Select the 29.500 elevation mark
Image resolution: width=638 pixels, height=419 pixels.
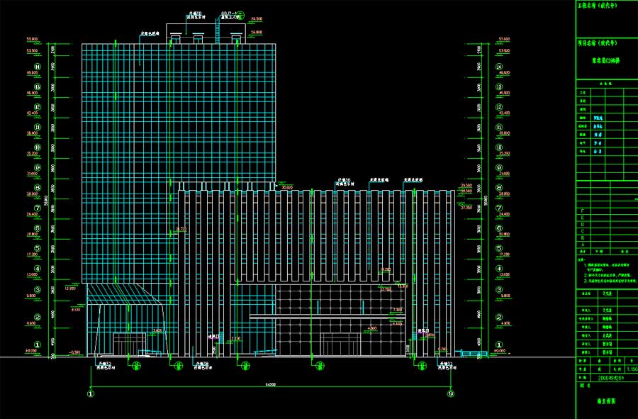pyautogui.click(x=466, y=186)
